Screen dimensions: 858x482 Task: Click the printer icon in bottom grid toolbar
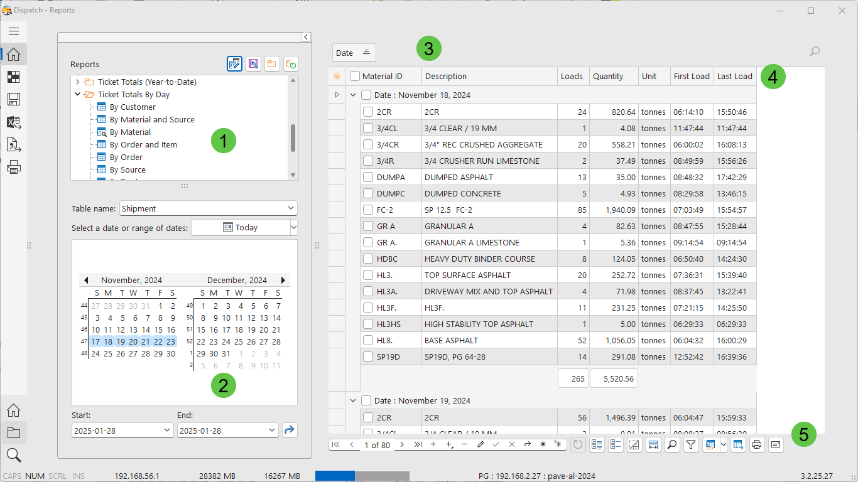[757, 444]
